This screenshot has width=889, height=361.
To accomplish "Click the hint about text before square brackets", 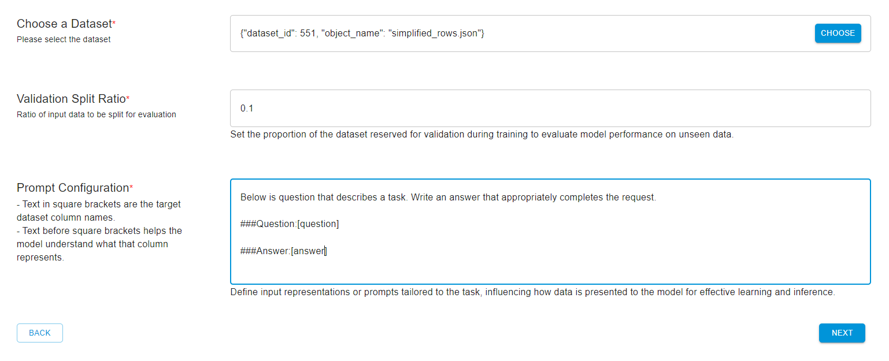I will click(x=98, y=244).
